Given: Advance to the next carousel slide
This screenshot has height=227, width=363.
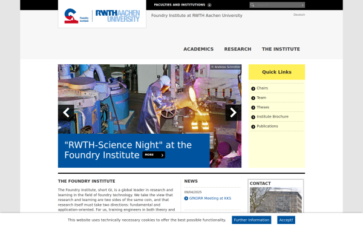Looking at the screenshot, I should point(233,113).
